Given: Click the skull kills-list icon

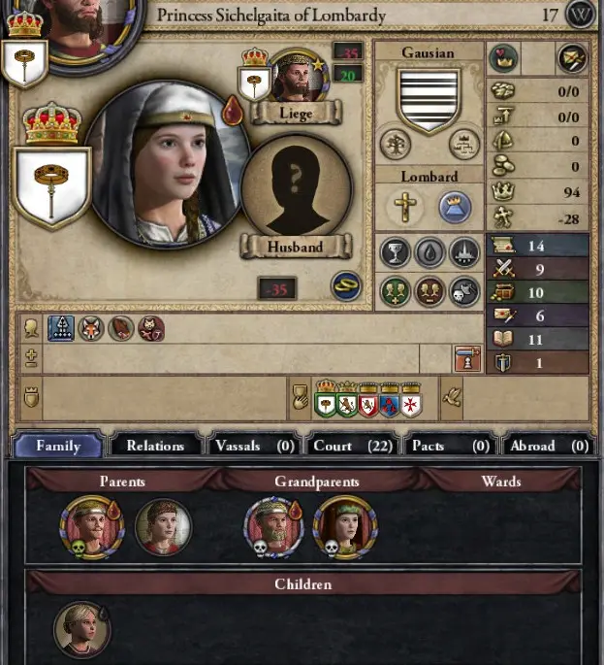Looking at the screenshot, I should pyautogui.click(x=464, y=292).
